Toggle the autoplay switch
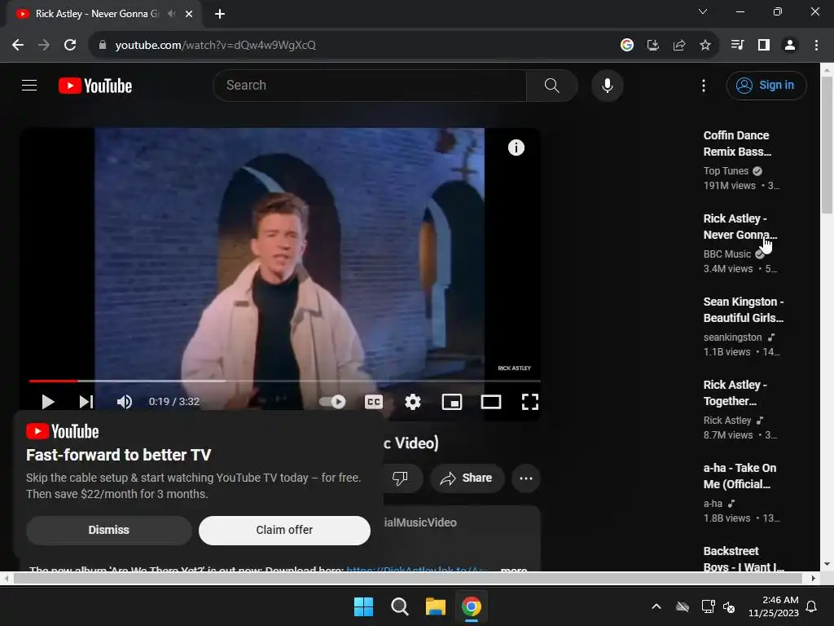 (x=332, y=402)
